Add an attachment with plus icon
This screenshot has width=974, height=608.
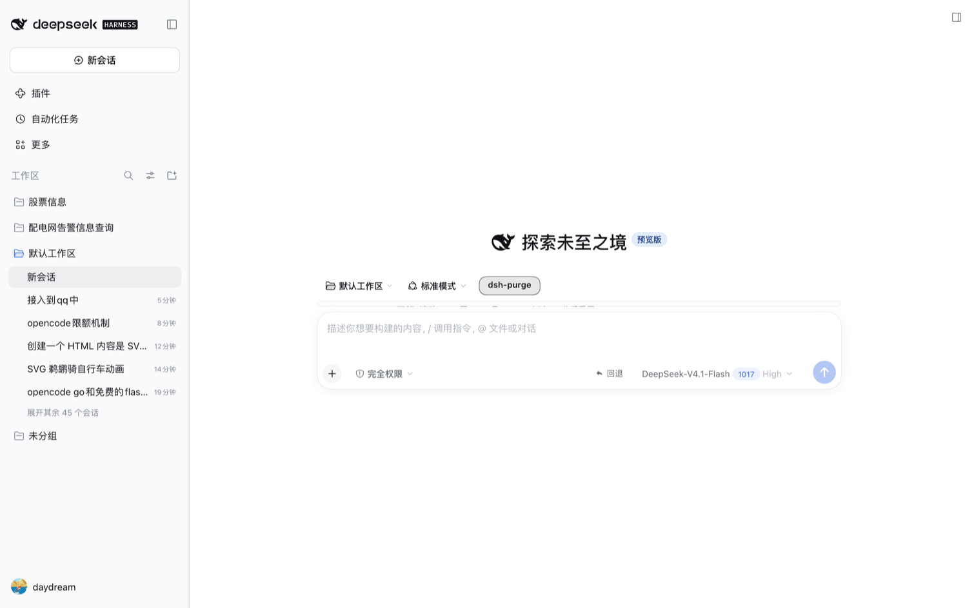tap(332, 373)
